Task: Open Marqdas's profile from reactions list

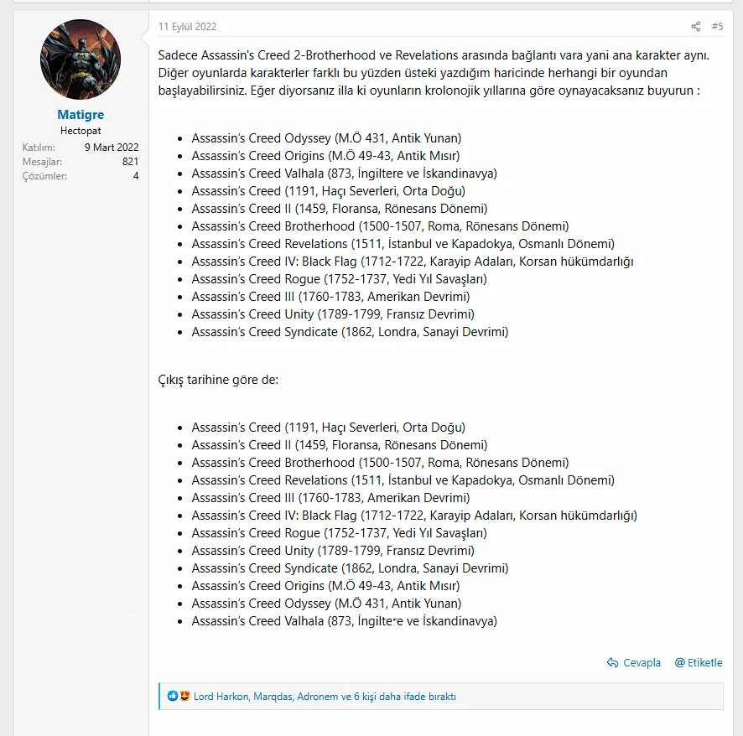Action: point(273,696)
